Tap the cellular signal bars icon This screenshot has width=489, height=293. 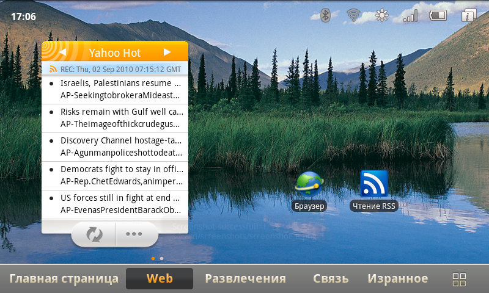[410, 15]
